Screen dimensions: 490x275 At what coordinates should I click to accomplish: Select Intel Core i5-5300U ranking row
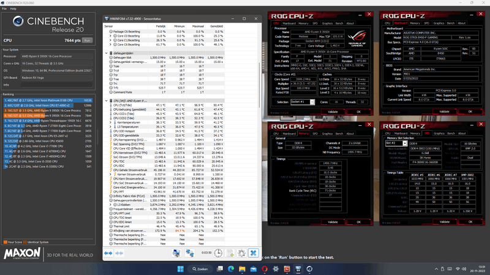point(48,166)
